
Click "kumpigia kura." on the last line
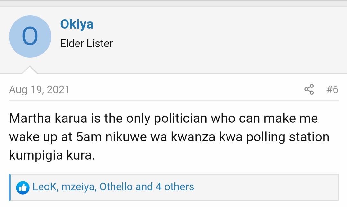[x=52, y=155]
